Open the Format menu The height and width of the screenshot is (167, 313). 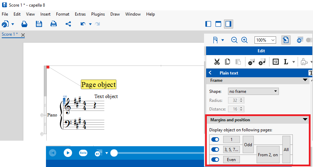(63, 14)
